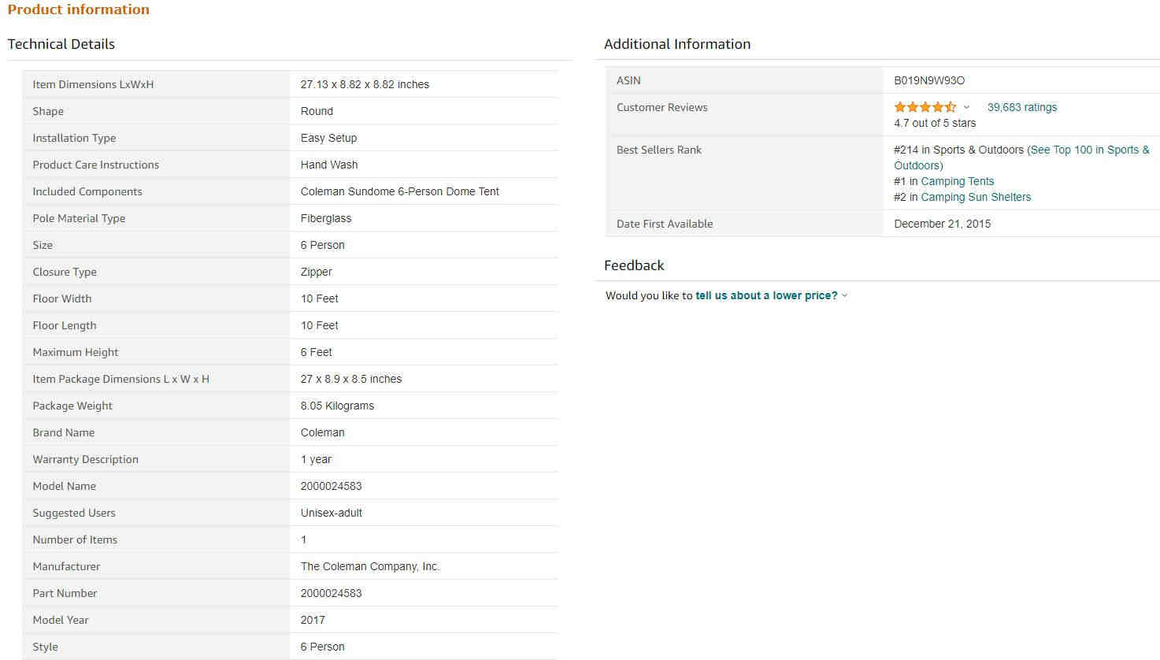Click the Easy Setup value

coord(328,138)
